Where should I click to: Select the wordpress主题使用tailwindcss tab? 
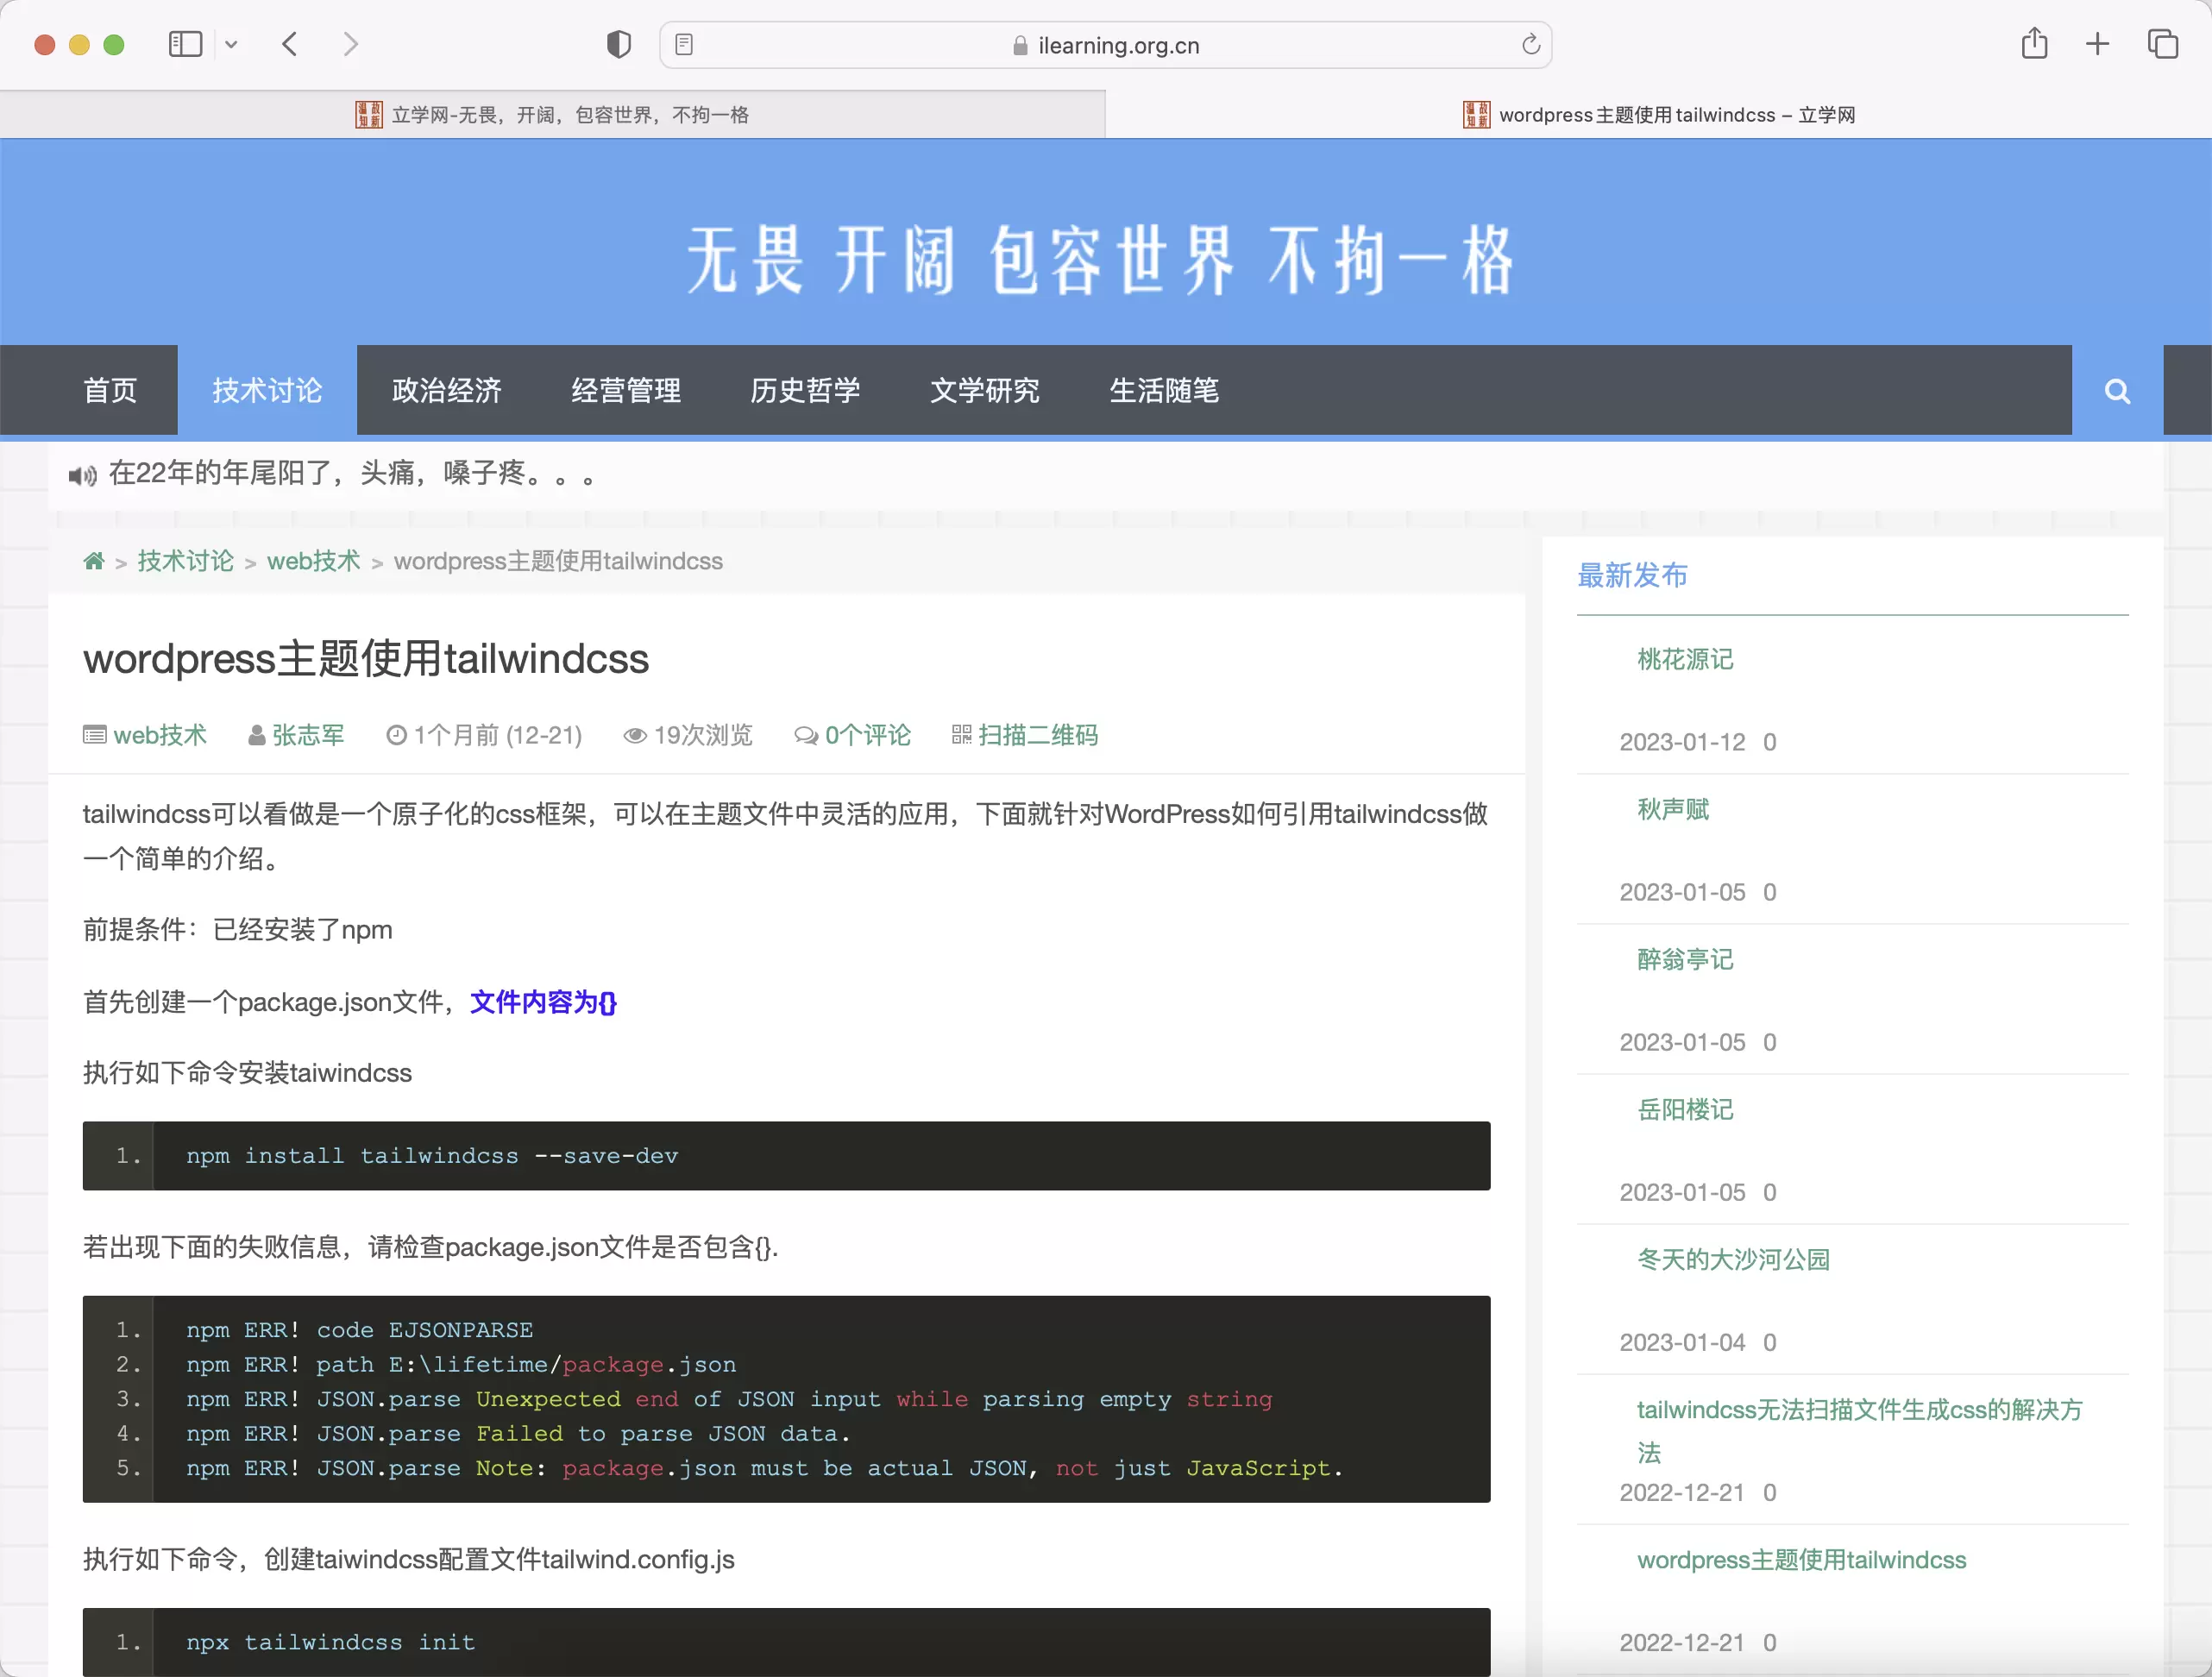pos(1658,114)
